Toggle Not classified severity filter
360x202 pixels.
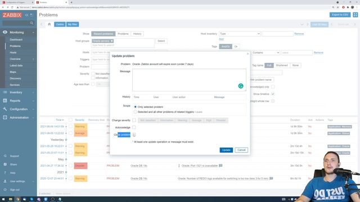[93, 74]
